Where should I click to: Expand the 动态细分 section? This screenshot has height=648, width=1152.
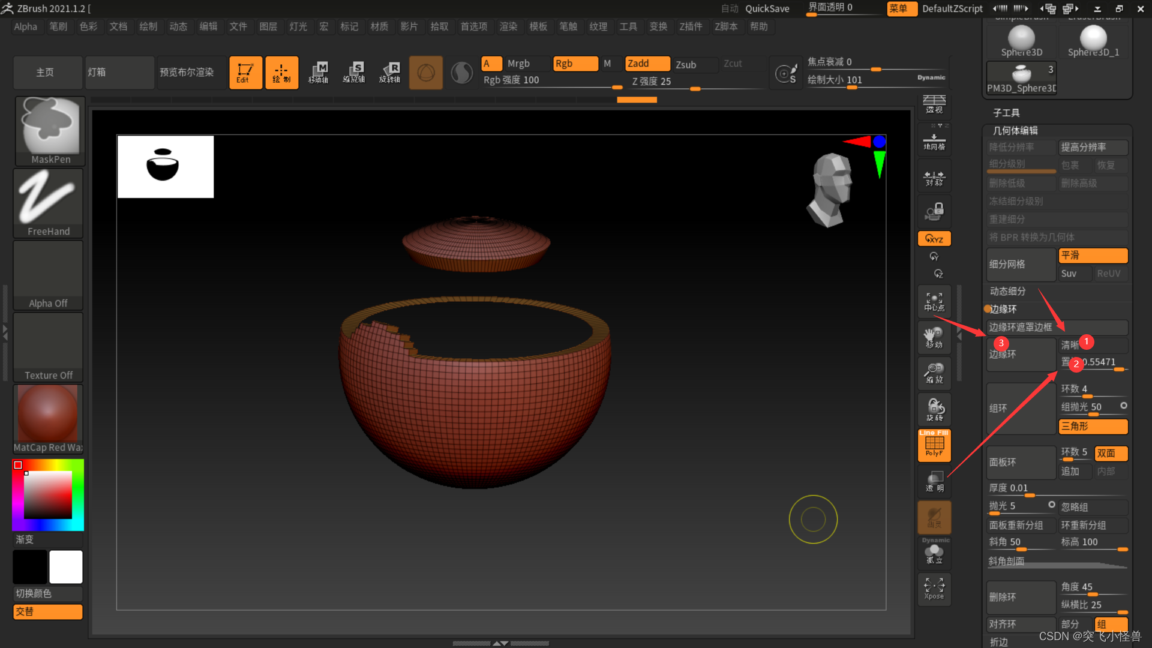[1007, 291]
